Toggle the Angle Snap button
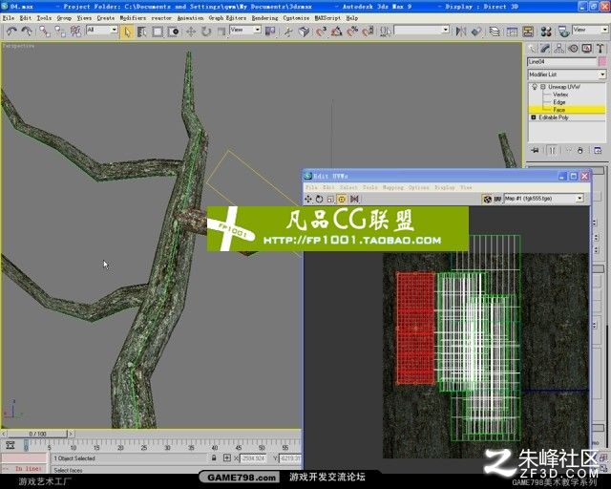Screen dimensions: 611x489 tap(336, 32)
